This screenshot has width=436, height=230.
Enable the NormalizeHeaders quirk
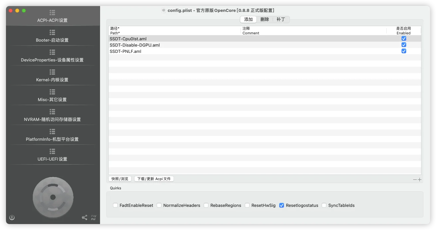(159, 205)
